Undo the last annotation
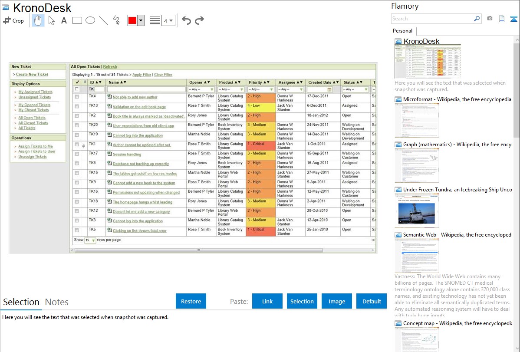 tap(186, 20)
